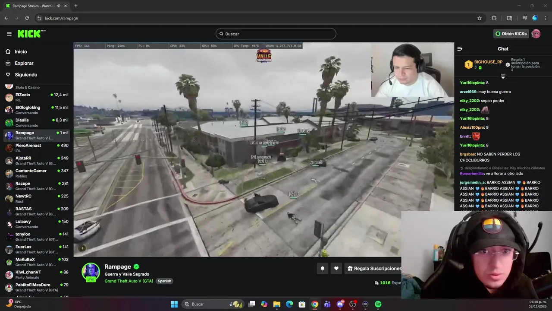Click the Rampage streamer avatar with LIVE badge
552x311 pixels.
[91, 272]
